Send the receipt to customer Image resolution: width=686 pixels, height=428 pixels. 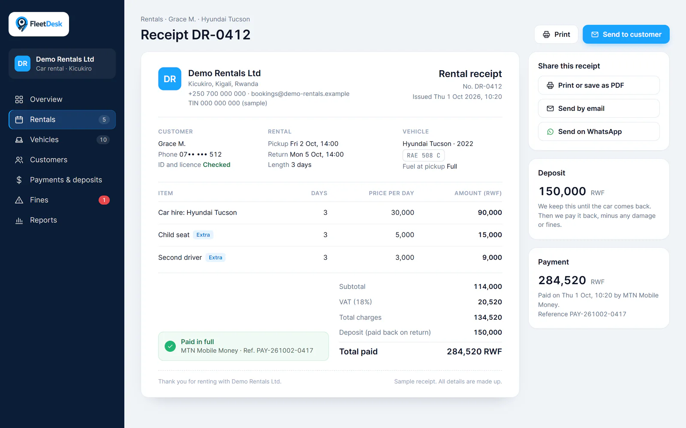pos(626,34)
